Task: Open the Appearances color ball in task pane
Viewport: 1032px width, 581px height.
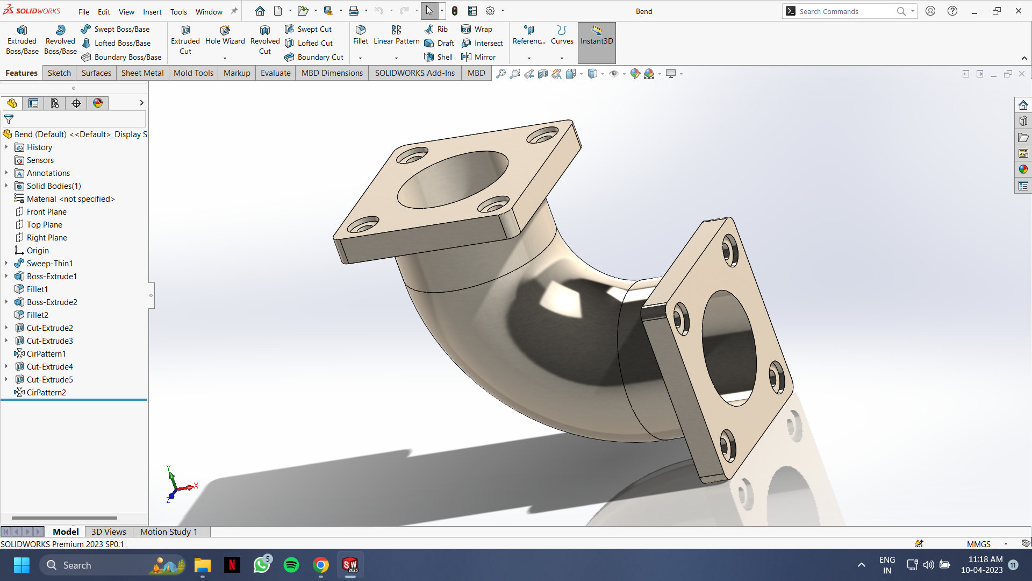Action: click(x=1023, y=169)
